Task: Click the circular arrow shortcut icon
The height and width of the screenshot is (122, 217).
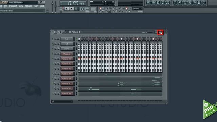Action: click(175, 3)
